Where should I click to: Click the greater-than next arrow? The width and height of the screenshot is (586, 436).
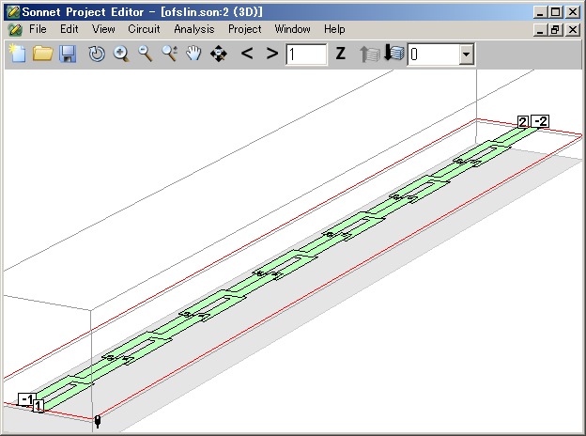tap(272, 54)
